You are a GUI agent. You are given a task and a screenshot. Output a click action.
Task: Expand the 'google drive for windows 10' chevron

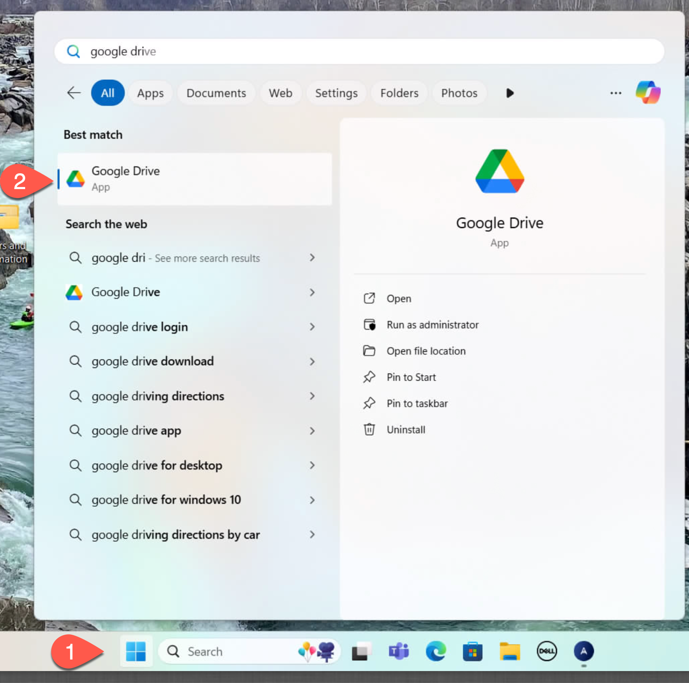(312, 500)
